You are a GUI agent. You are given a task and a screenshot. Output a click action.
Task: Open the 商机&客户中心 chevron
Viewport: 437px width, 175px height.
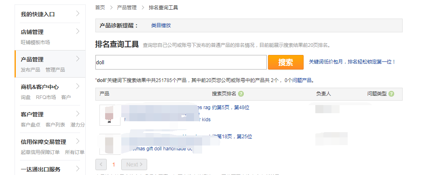click(x=78, y=86)
